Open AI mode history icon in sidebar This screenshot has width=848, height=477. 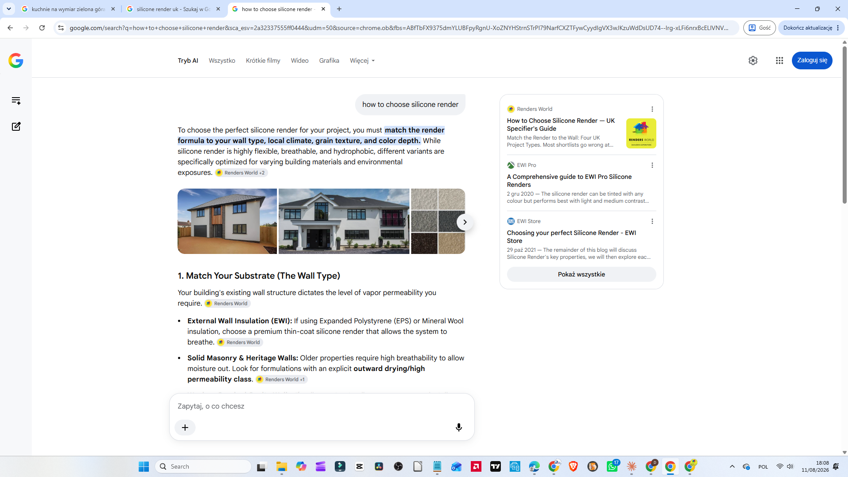point(16,101)
